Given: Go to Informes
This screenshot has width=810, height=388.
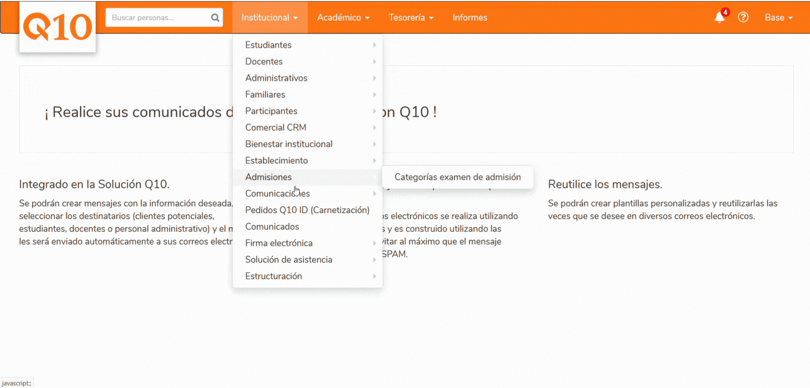Looking at the screenshot, I should click(470, 17).
